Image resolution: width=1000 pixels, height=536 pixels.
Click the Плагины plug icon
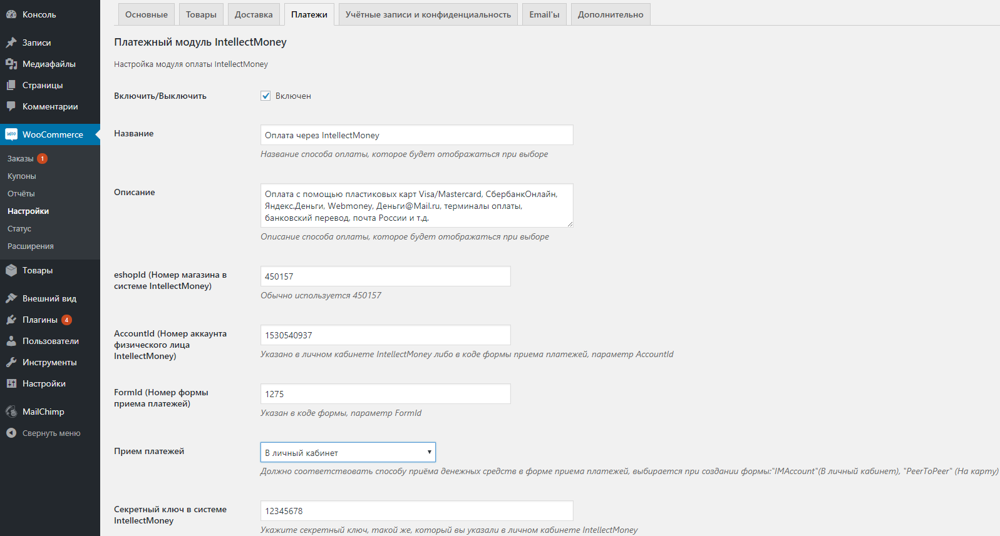tap(11, 320)
